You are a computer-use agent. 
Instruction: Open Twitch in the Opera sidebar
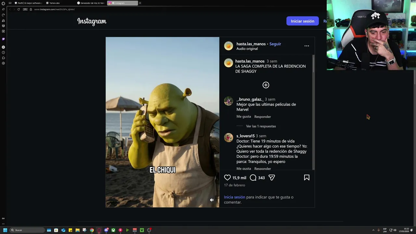pyautogui.click(x=3, y=39)
